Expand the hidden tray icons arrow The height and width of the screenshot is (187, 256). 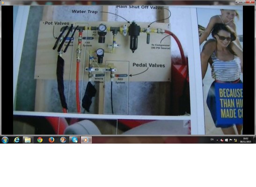pyautogui.click(x=217, y=140)
